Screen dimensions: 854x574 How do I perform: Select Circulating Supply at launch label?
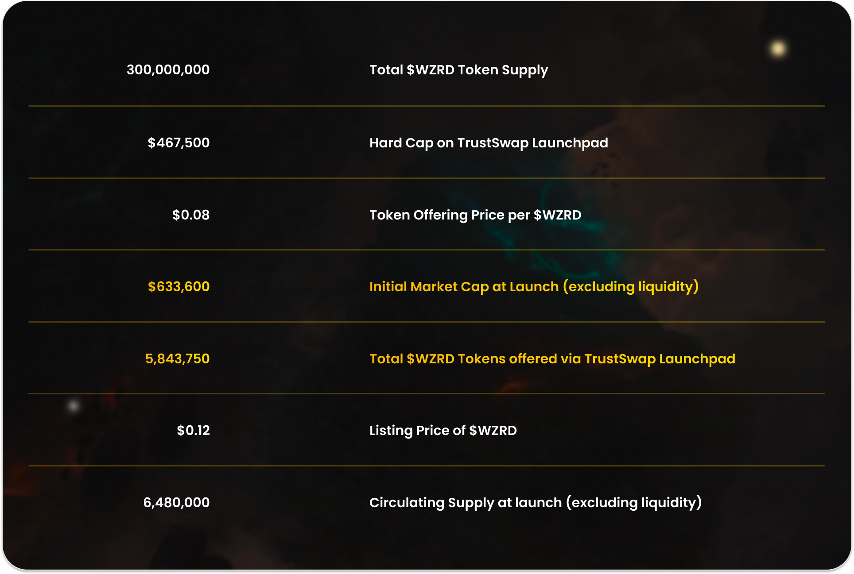tap(536, 503)
